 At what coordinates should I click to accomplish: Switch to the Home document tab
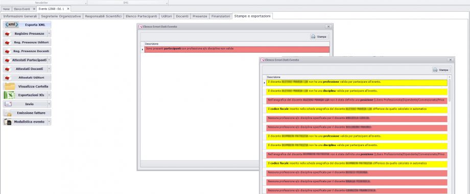click(x=6, y=9)
